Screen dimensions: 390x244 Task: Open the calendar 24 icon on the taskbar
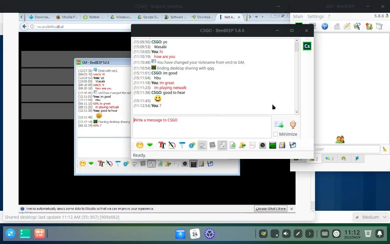tap(195, 234)
